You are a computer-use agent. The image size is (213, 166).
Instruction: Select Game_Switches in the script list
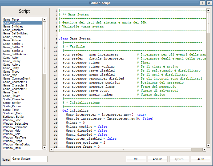23,26
